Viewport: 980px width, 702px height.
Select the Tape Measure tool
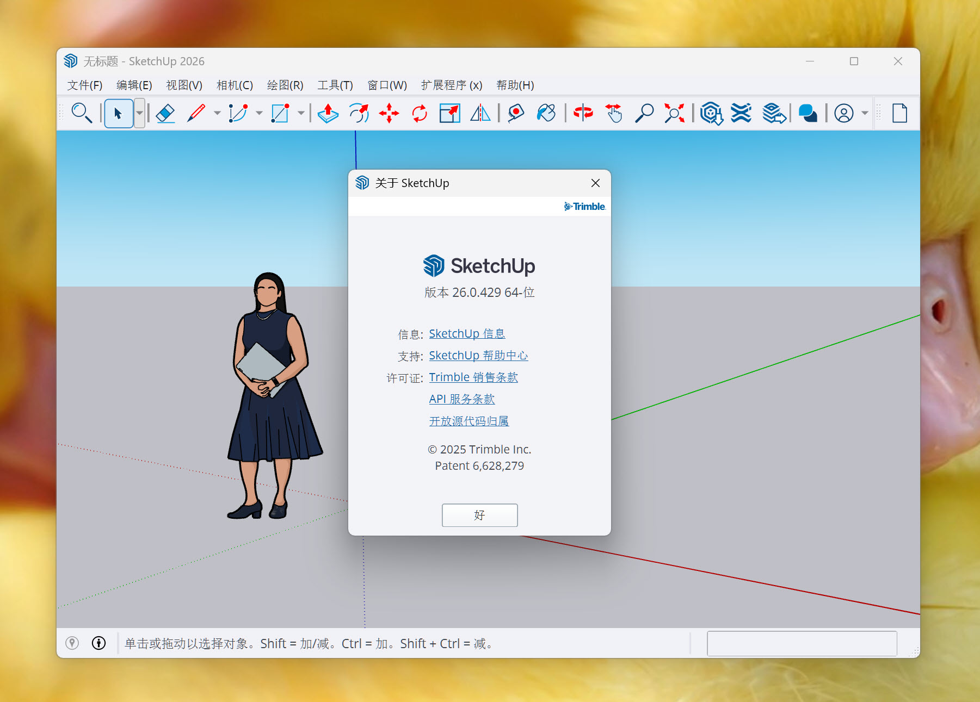tap(515, 114)
